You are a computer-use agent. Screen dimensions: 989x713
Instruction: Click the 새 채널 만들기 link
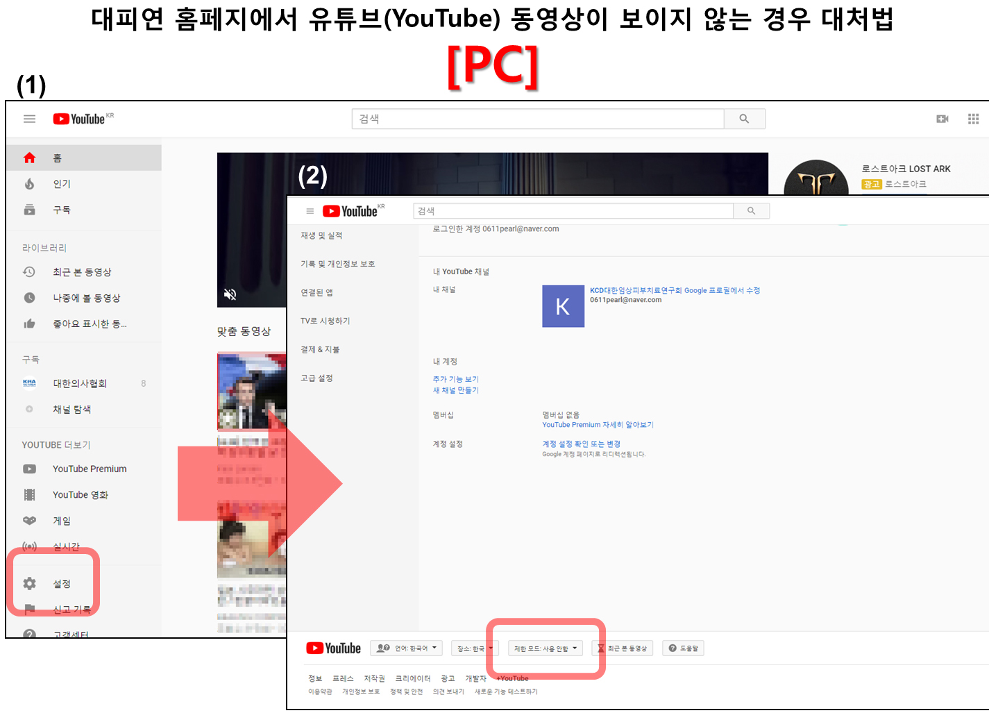click(x=455, y=390)
